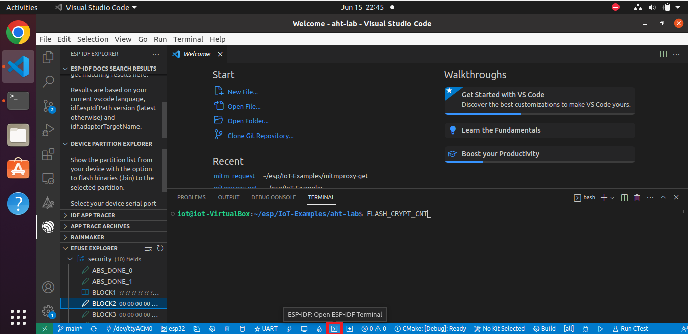688x334 pixels.
Task: Open the Explorer view in activity bar
Action: pos(48,57)
